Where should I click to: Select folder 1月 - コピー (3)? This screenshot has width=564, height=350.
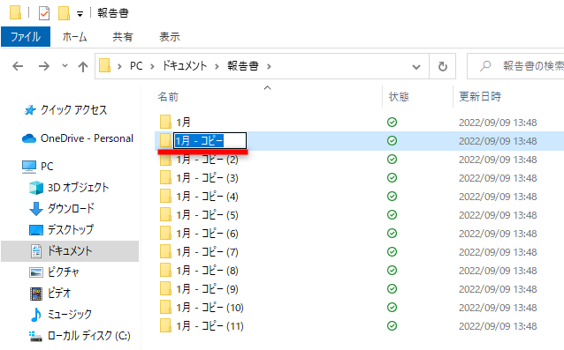point(207,178)
